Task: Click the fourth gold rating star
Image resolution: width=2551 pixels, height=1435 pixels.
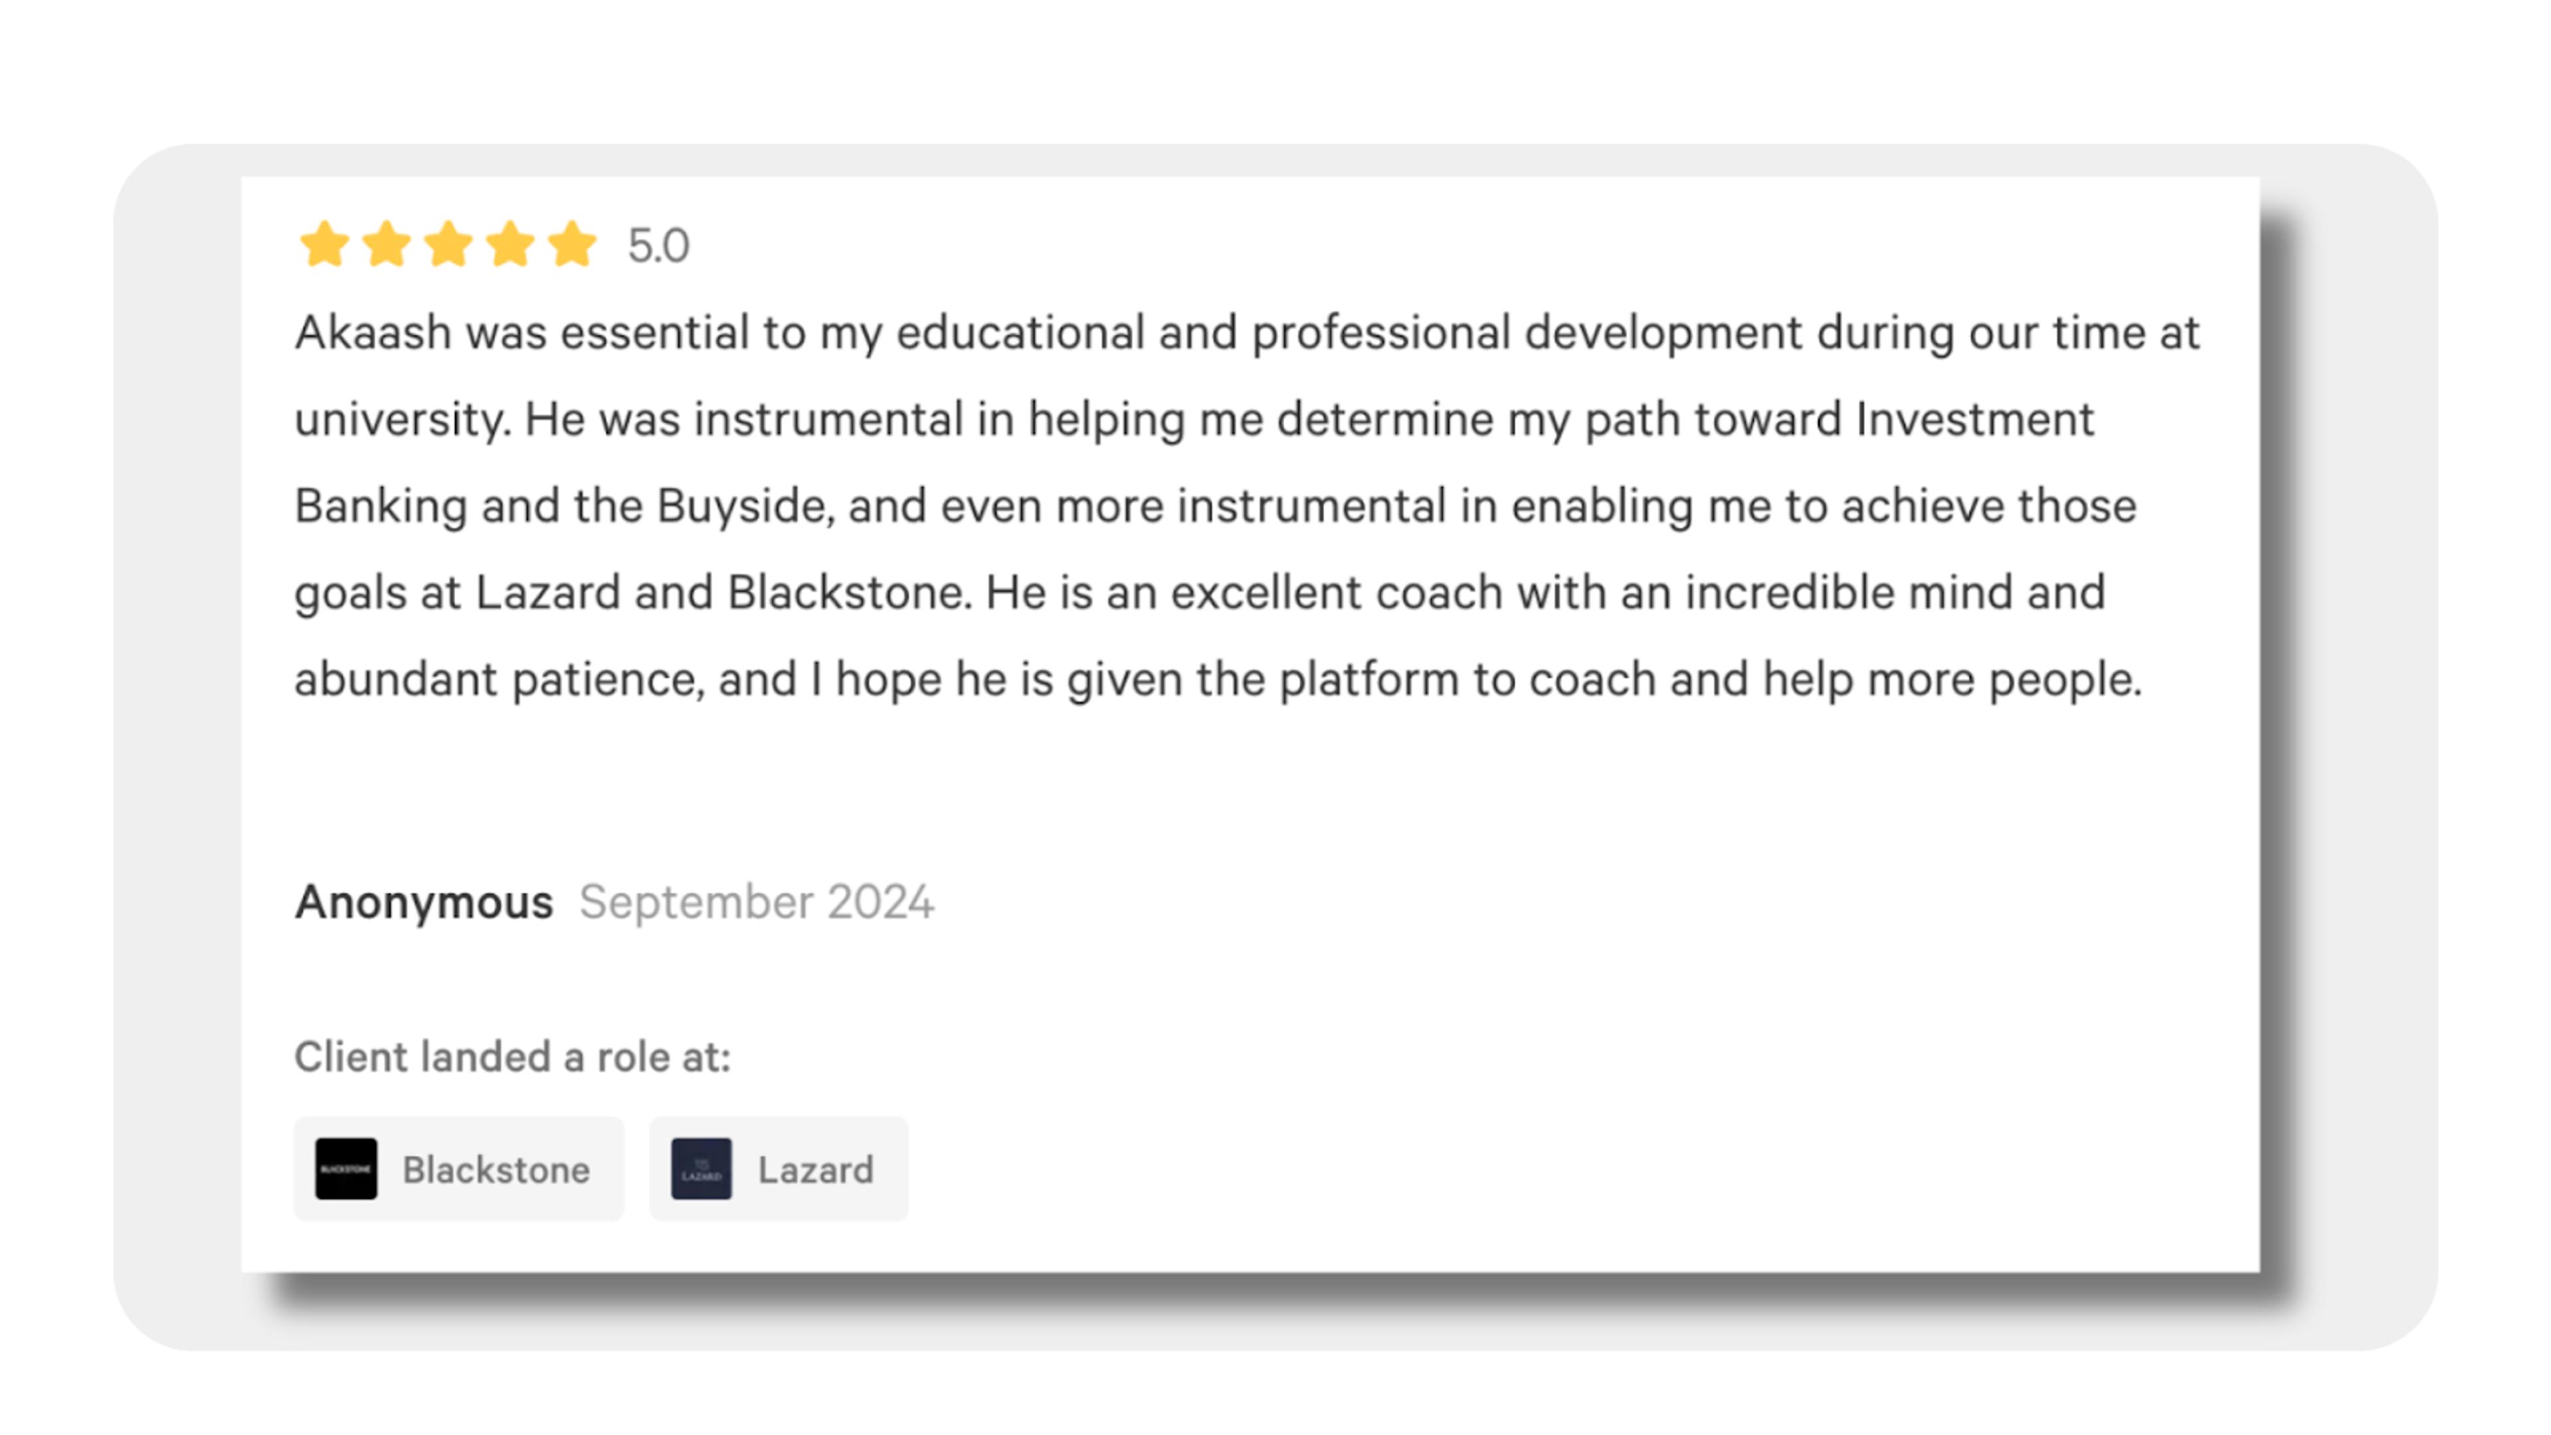Action: (511, 244)
